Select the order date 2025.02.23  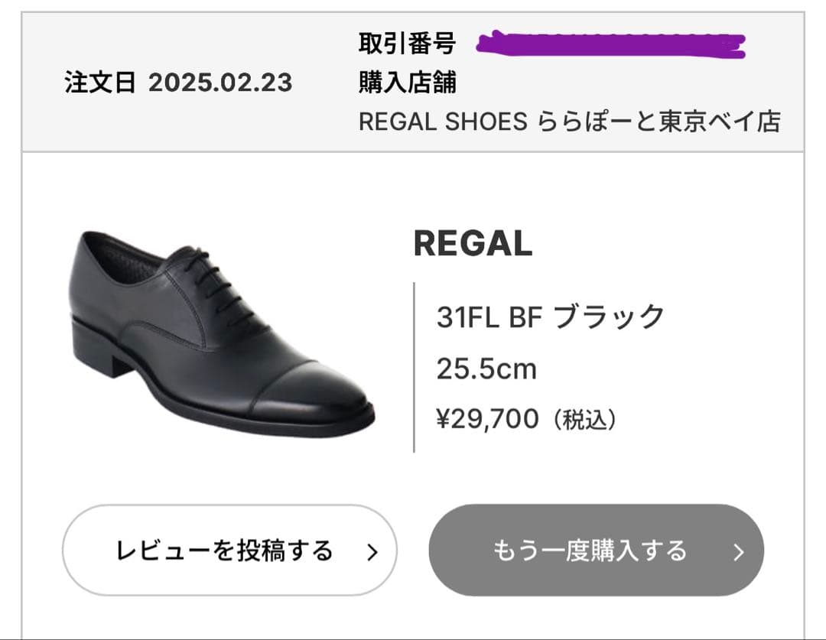222,84
